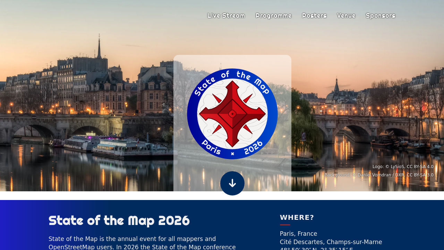Viewport: 444px width, 250px height.
Task: Open the Venue menu item
Action: click(346, 16)
